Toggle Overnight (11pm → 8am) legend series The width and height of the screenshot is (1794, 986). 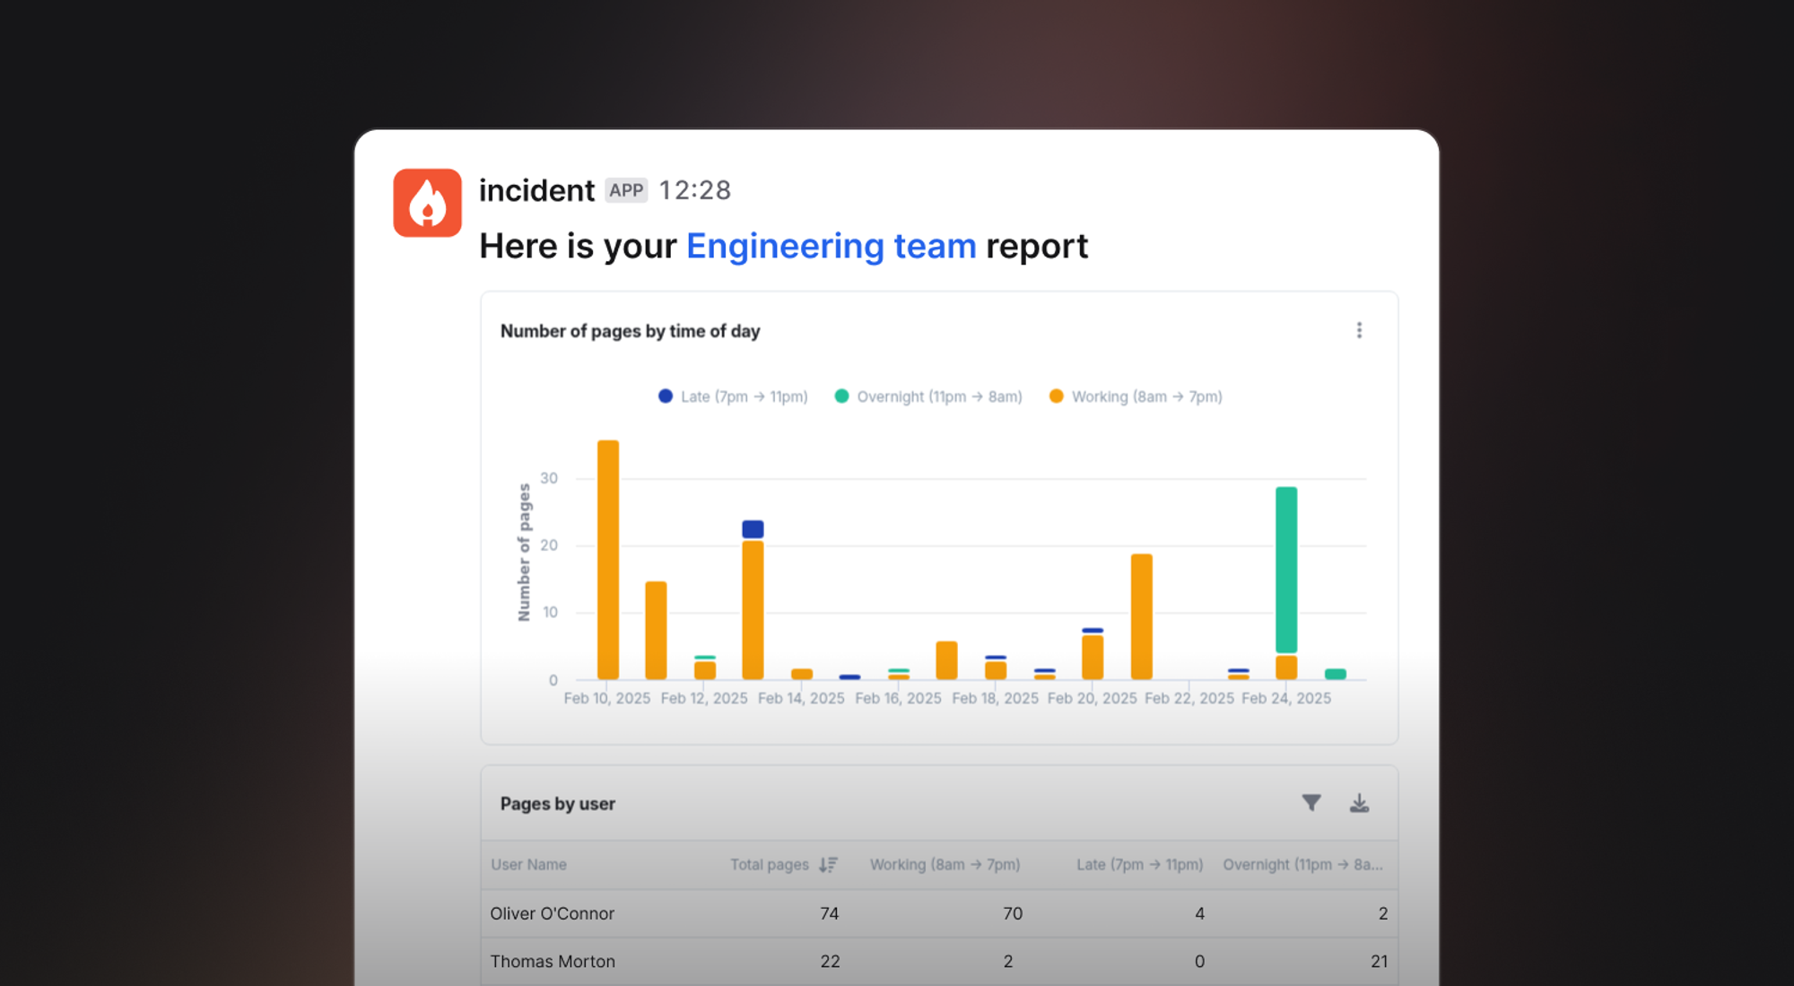[928, 397]
